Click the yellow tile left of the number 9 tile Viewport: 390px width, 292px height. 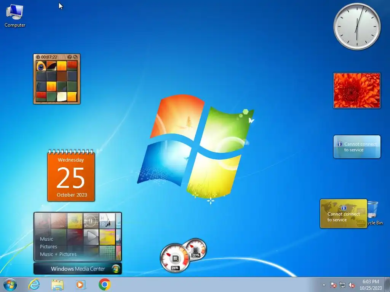coord(75,221)
